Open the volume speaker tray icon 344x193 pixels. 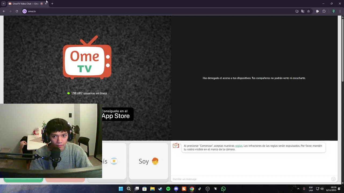click(x=322, y=189)
